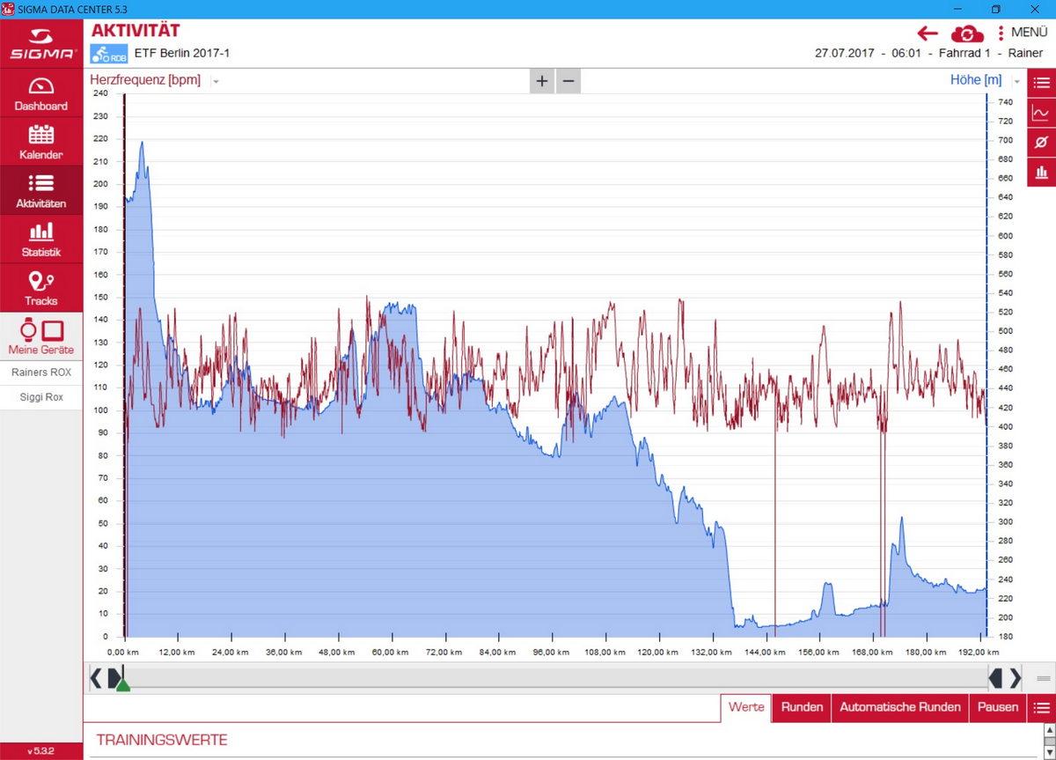Viewport: 1056px width, 760px height.
Task: Expand the Höhe axis dropdown
Action: coord(1017,81)
